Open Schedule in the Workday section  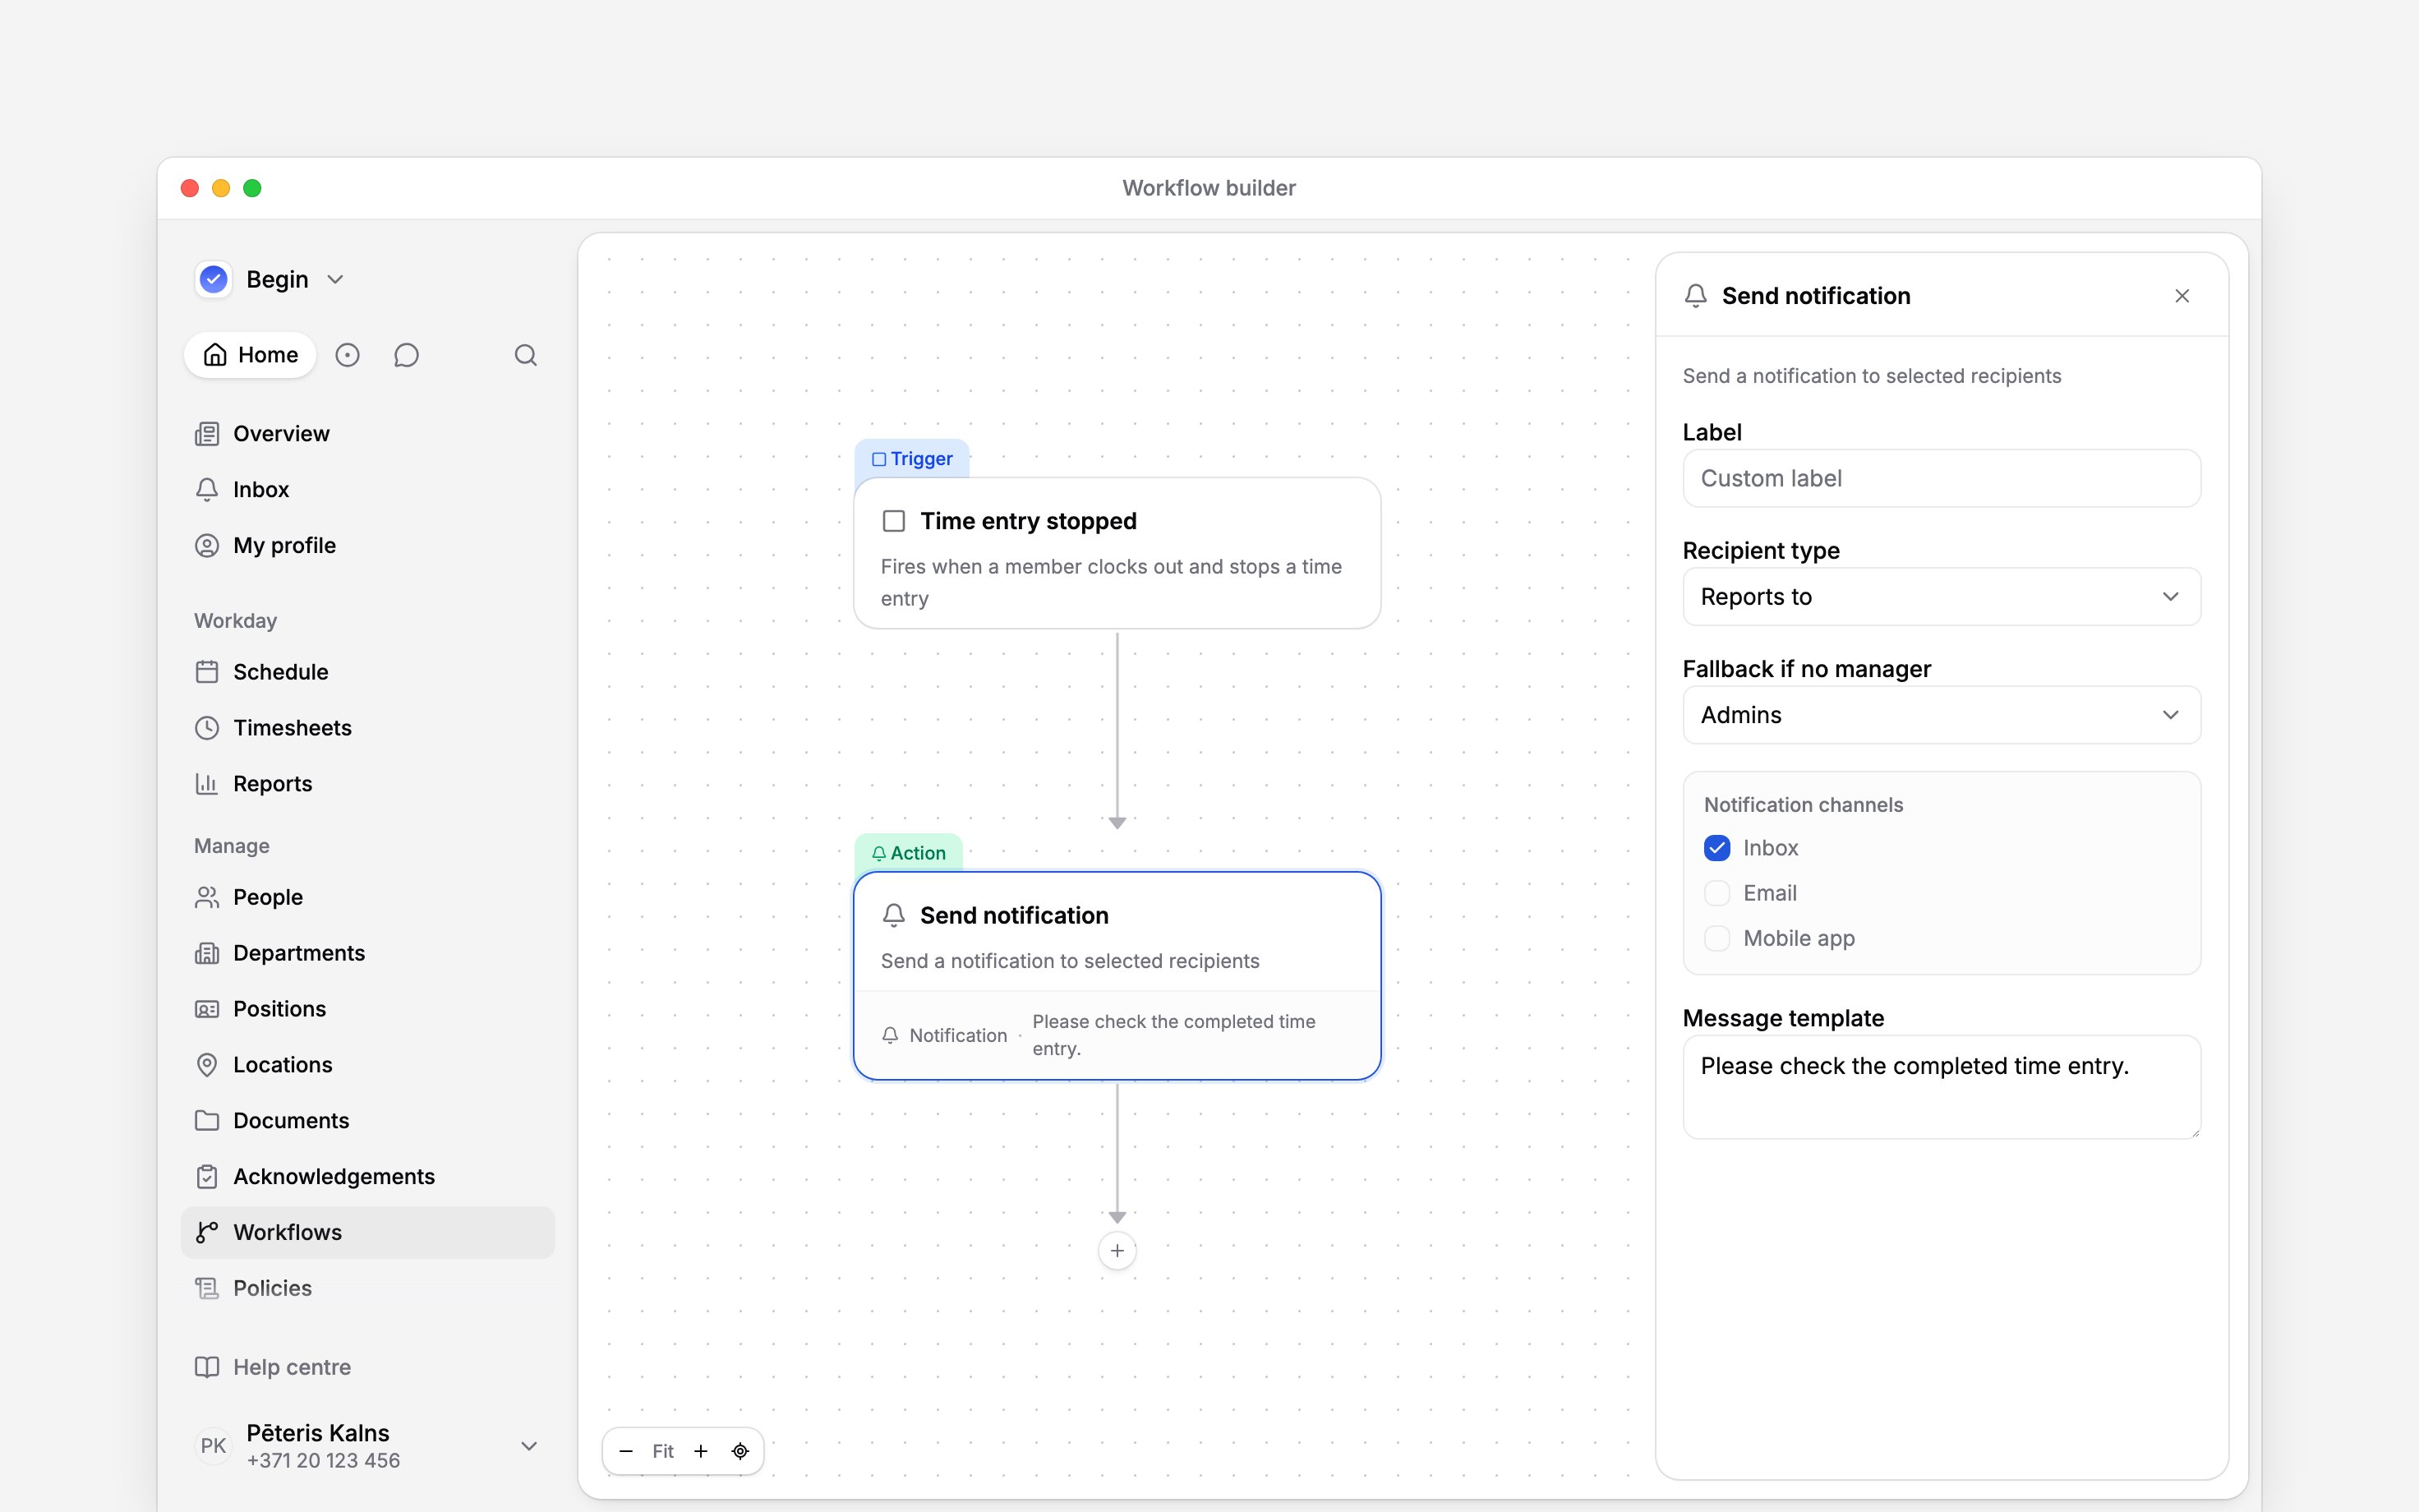click(368, 672)
